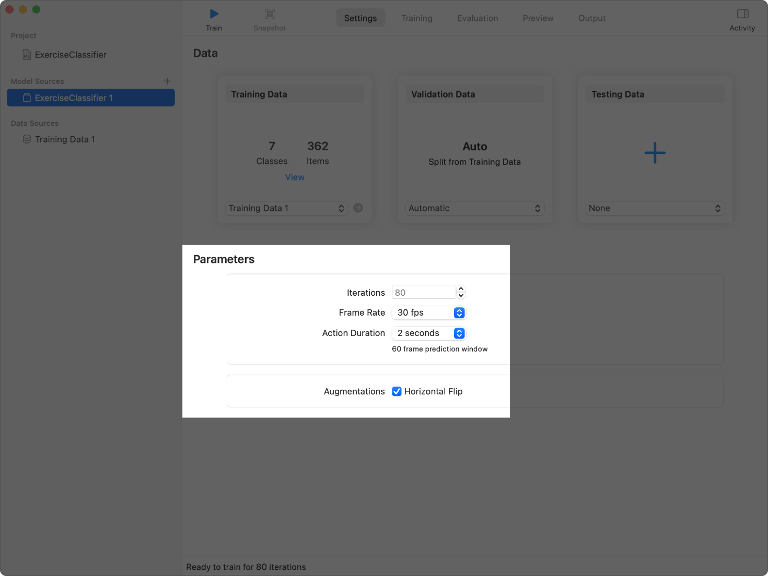Disable the Horizontal Flip augmentation checkbox
The width and height of the screenshot is (768, 576).
[x=397, y=391]
